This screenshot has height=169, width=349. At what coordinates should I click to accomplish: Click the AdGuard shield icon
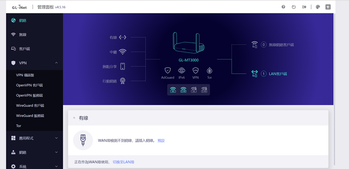pyautogui.click(x=168, y=71)
